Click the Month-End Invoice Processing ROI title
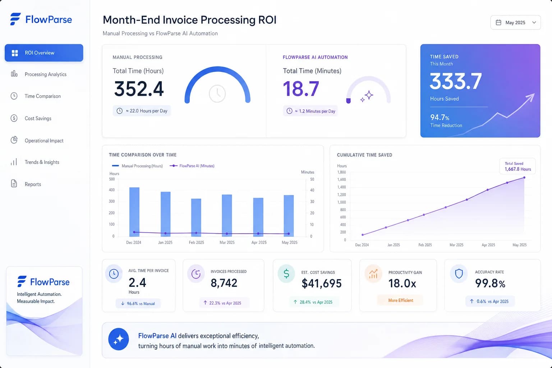This screenshot has width=552, height=368. (190, 20)
